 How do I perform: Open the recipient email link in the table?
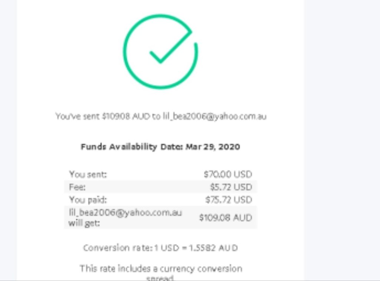coord(125,213)
